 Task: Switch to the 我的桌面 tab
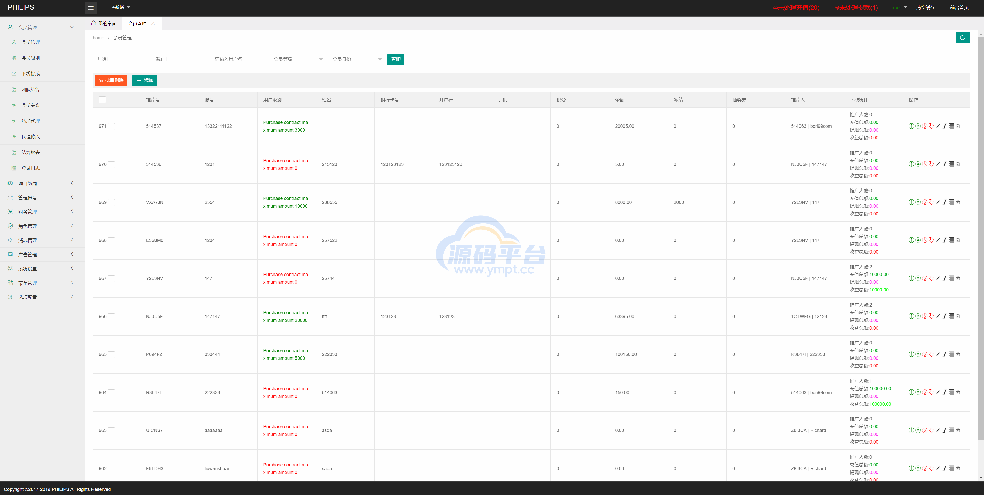[104, 23]
